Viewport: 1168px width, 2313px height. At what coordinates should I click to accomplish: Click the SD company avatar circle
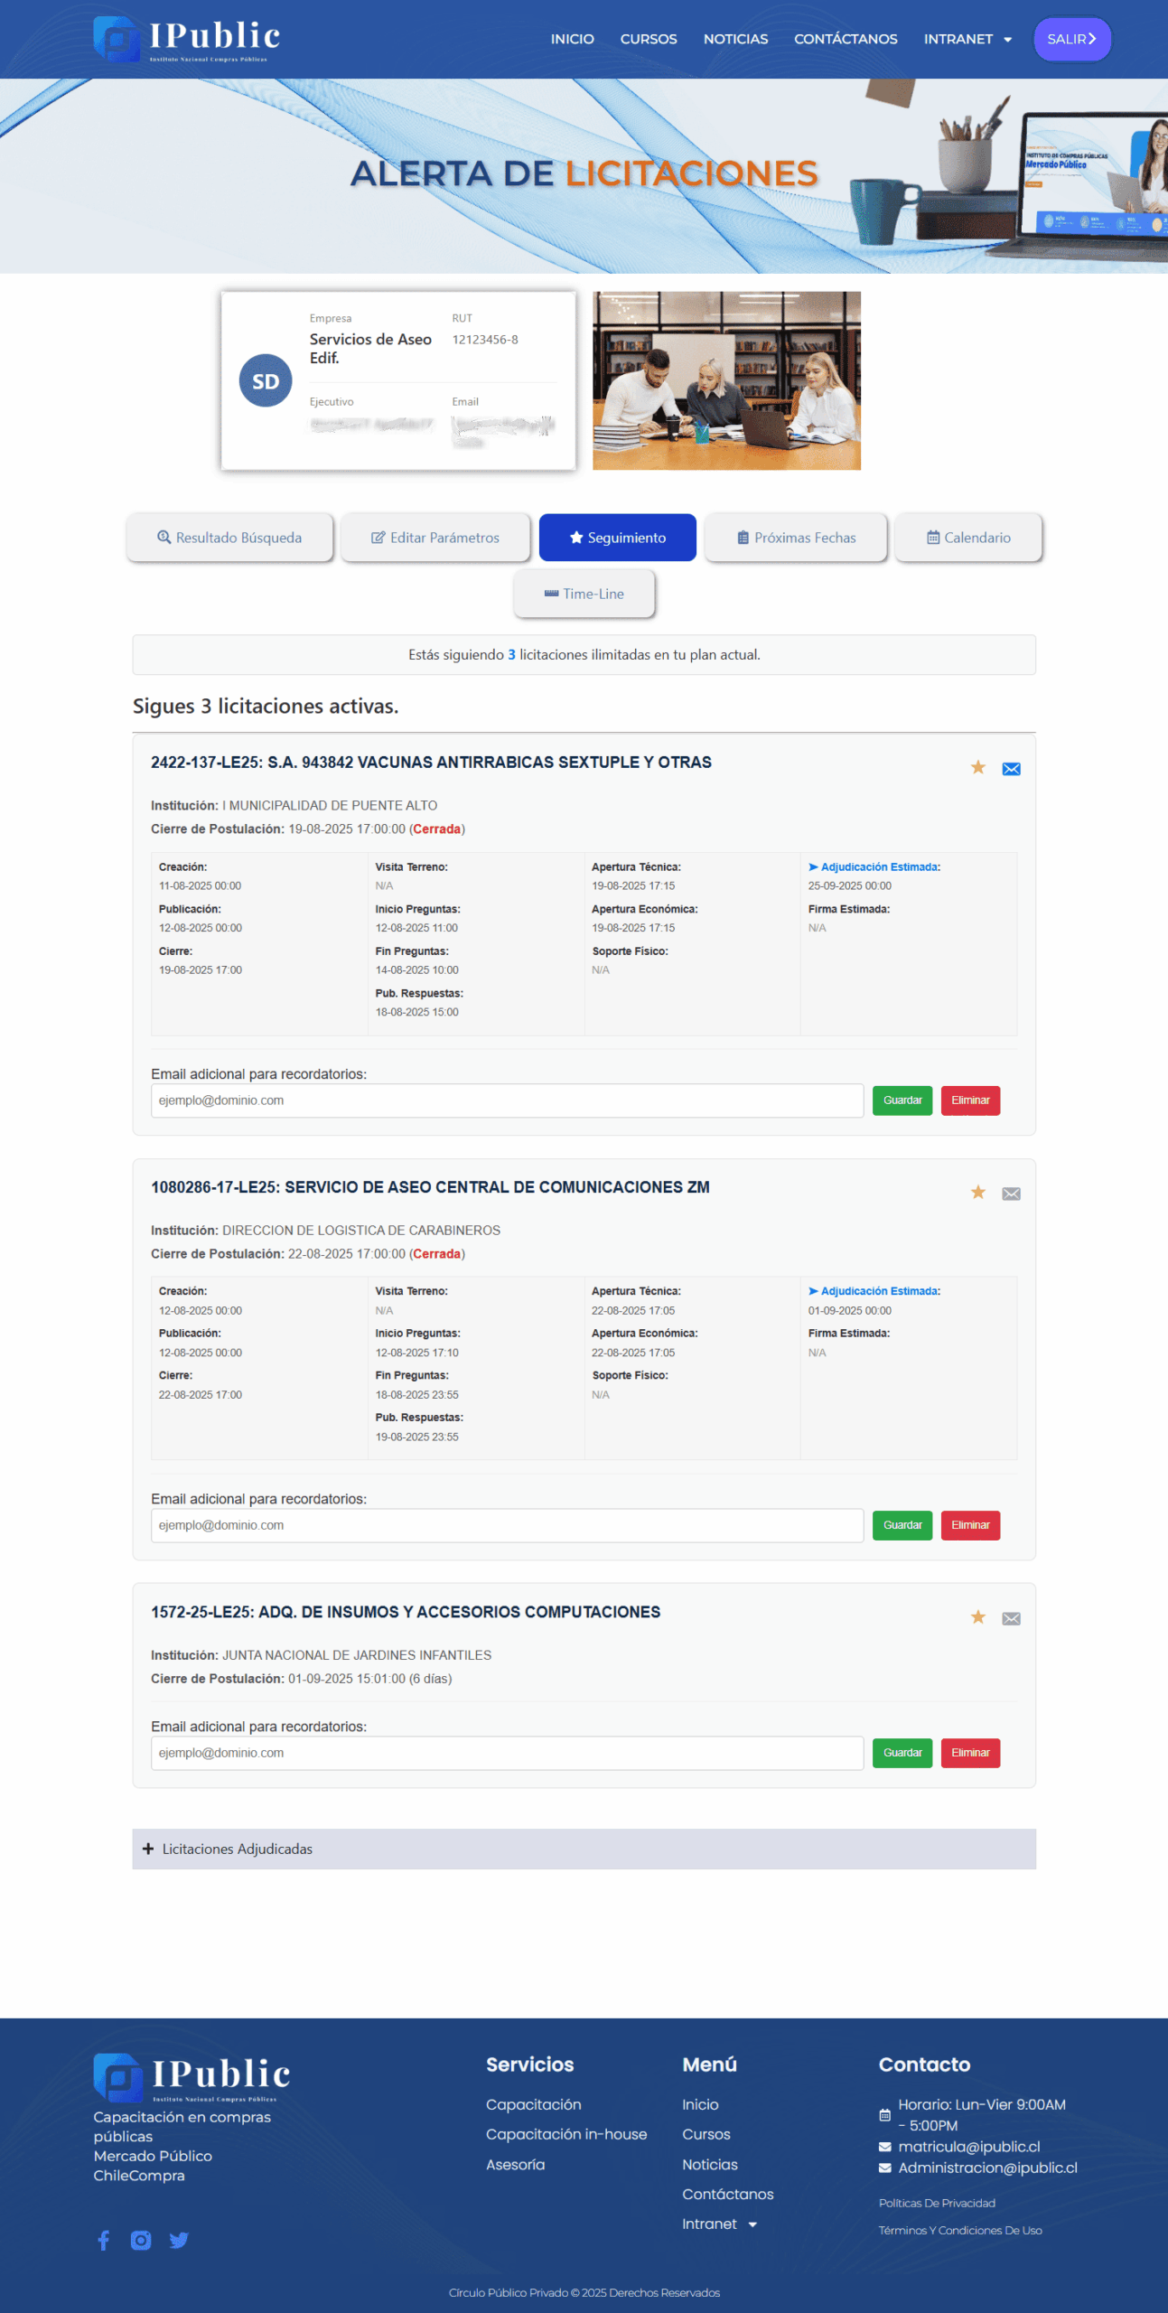(x=266, y=380)
